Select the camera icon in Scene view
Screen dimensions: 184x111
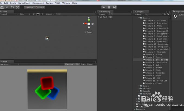pyautogui.click(x=47, y=38)
